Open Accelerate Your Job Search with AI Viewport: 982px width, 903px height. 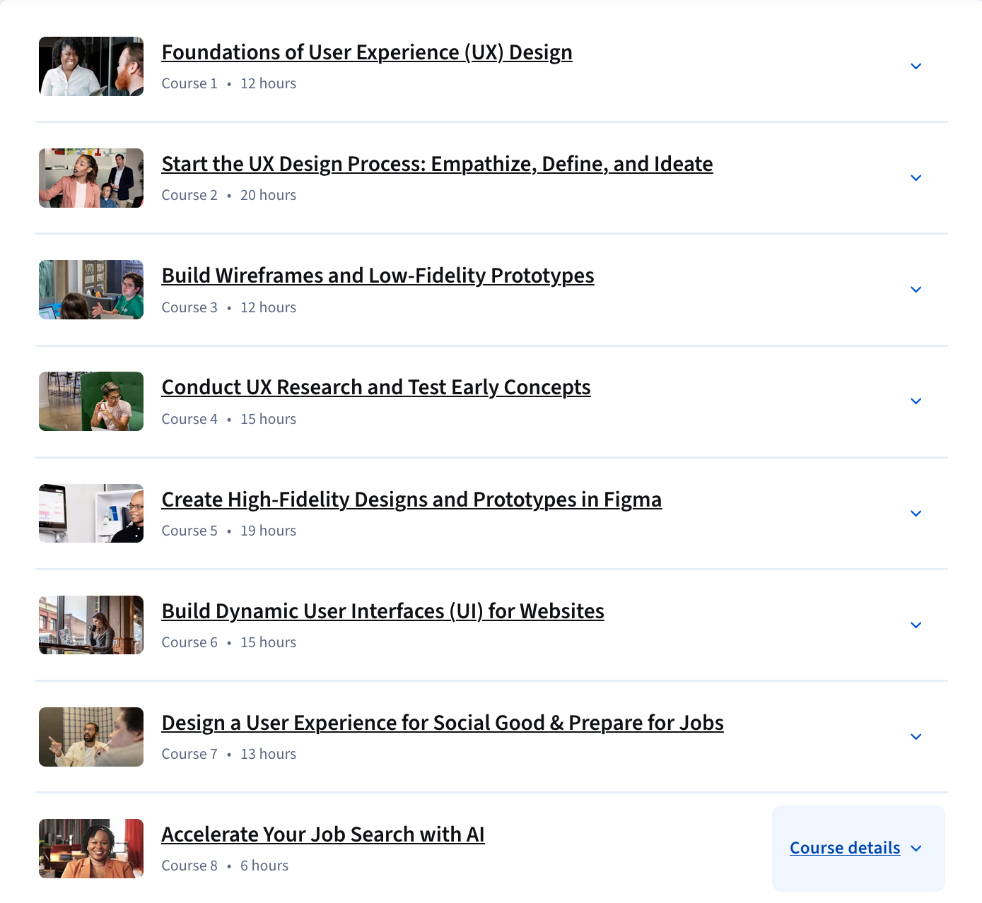pos(322,834)
